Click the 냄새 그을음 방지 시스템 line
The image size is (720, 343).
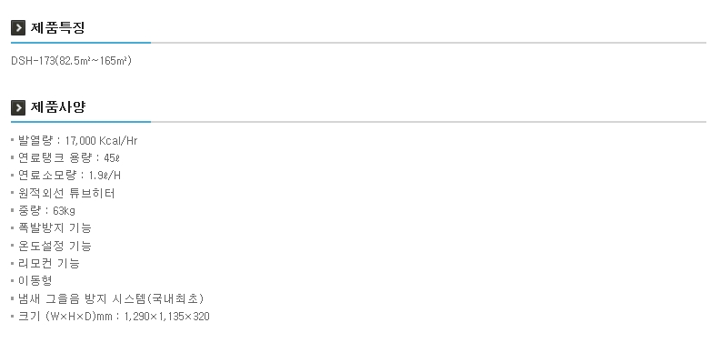(111, 298)
